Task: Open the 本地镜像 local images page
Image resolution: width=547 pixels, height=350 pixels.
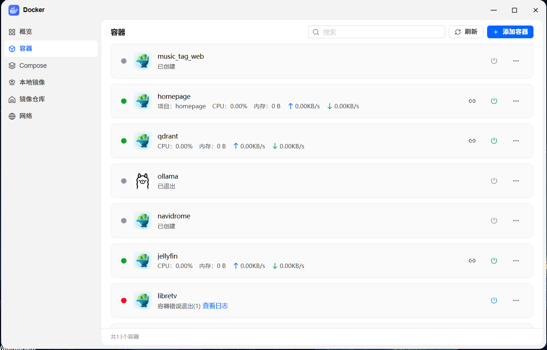Action: point(51,82)
